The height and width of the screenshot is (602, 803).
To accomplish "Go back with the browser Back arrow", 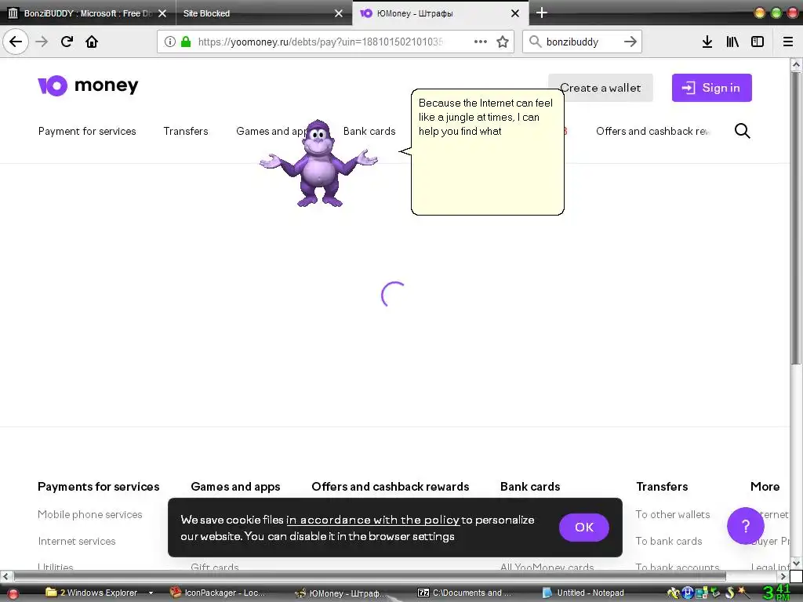I will click(16, 42).
